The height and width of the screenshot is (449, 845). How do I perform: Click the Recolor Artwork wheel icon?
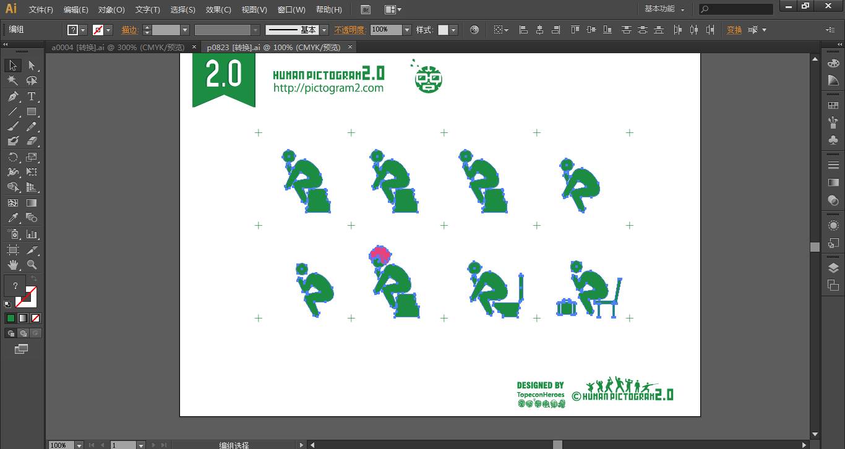(474, 30)
